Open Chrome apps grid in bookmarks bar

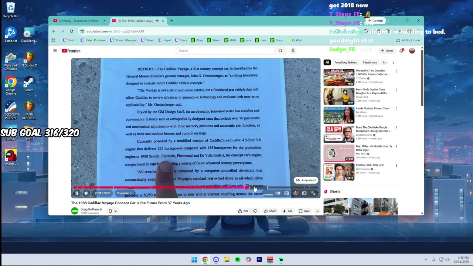(x=53, y=40)
